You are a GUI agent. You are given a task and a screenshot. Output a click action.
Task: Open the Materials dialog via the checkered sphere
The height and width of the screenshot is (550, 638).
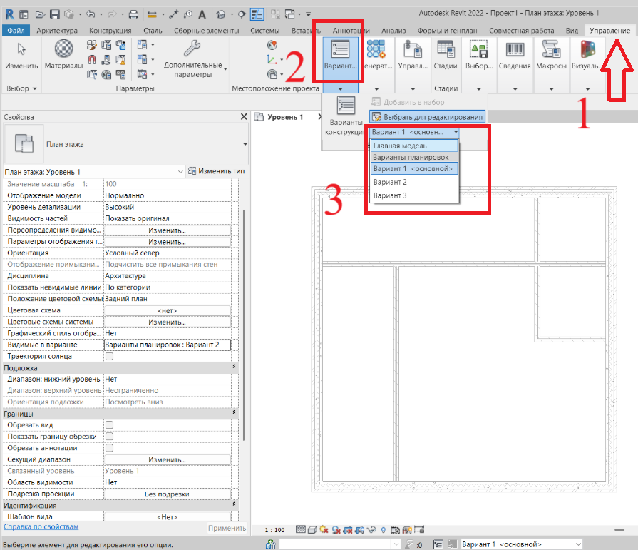click(64, 49)
